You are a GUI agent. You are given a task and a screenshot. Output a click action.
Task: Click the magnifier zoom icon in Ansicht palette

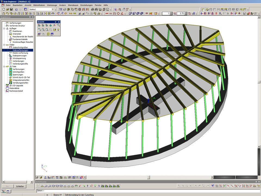58,25
